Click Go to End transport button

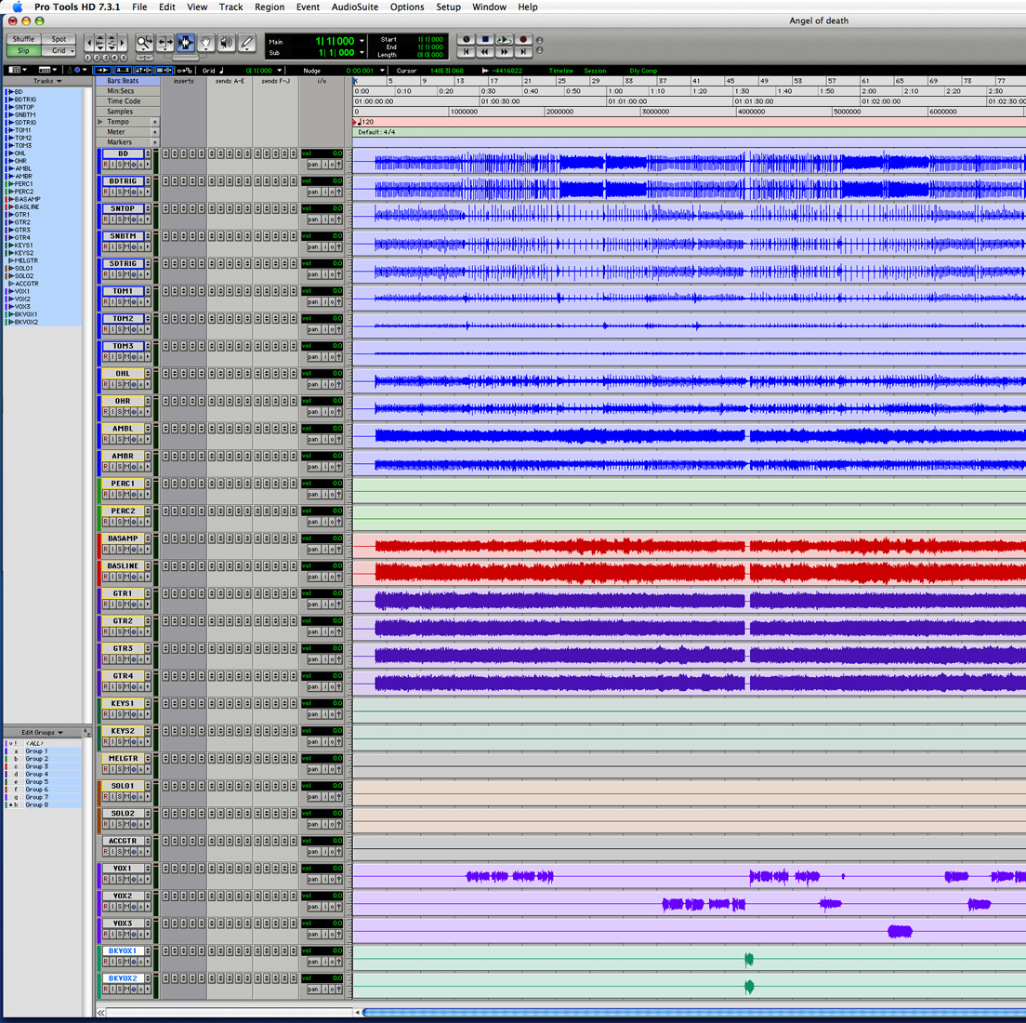pos(523,51)
